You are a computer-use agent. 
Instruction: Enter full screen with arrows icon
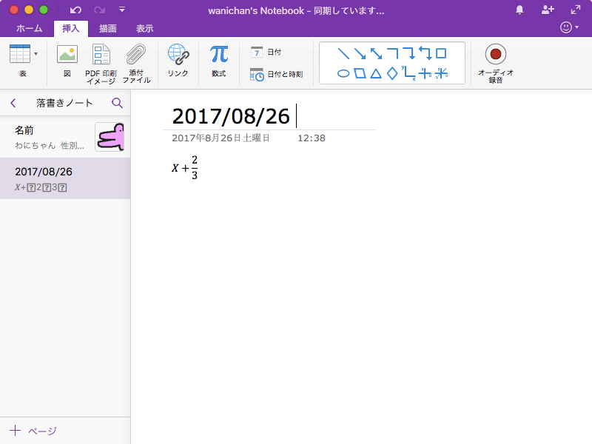point(576,10)
